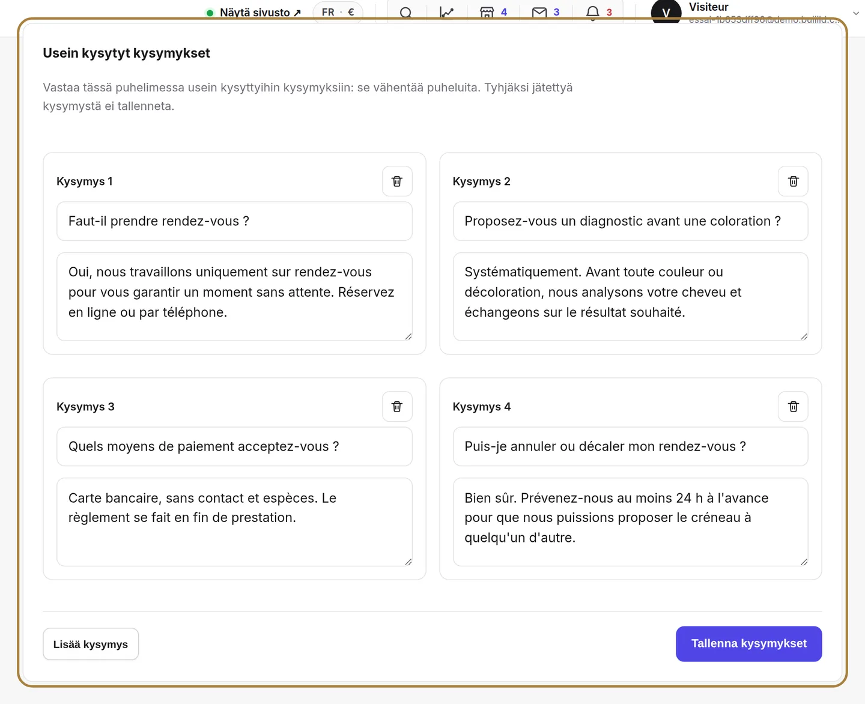The image size is (865, 704).
Task: Open the FR · € language and currency selector
Action: [338, 12]
